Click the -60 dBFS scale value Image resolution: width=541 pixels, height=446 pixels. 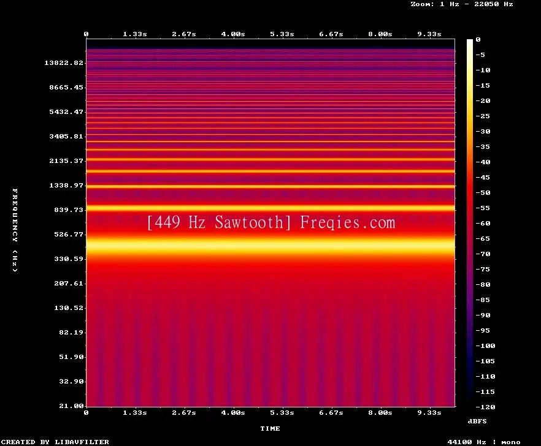(483, 224)
